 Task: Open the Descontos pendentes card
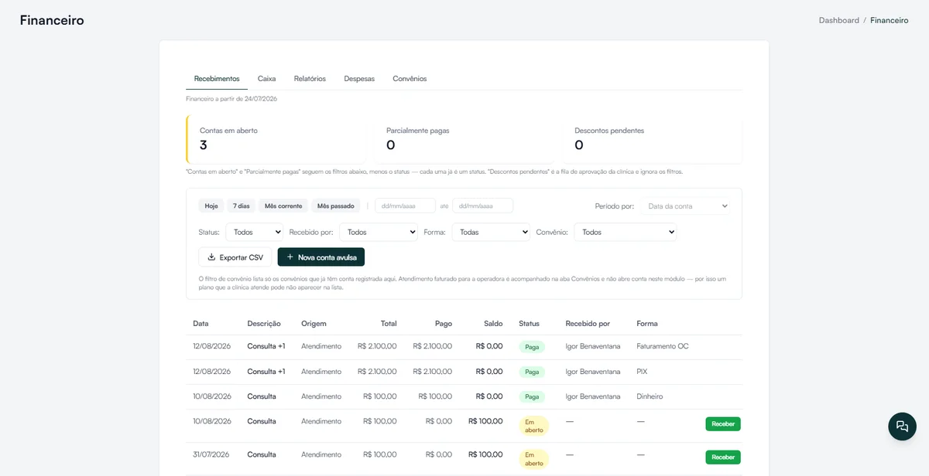point(652,139)
